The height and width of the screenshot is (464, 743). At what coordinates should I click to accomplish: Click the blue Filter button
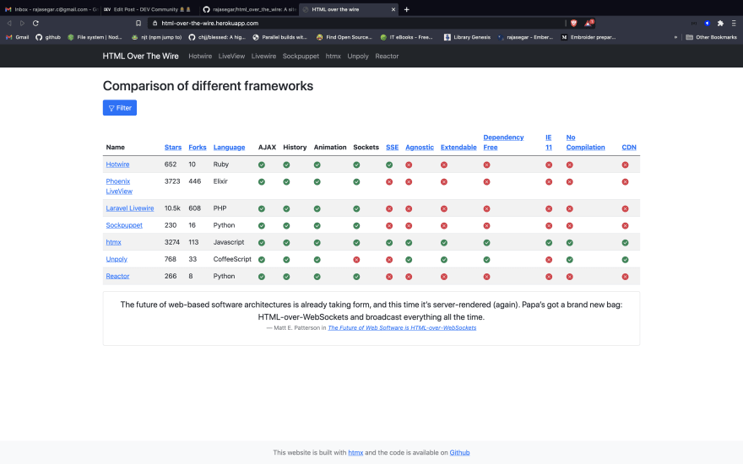[120, 107]
